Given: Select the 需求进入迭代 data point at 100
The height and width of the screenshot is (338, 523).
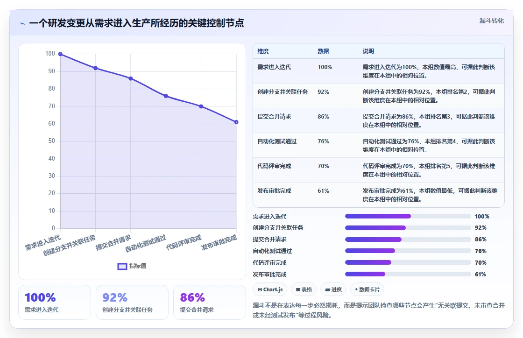Looking at the screenshot, I should click(60, 54).
